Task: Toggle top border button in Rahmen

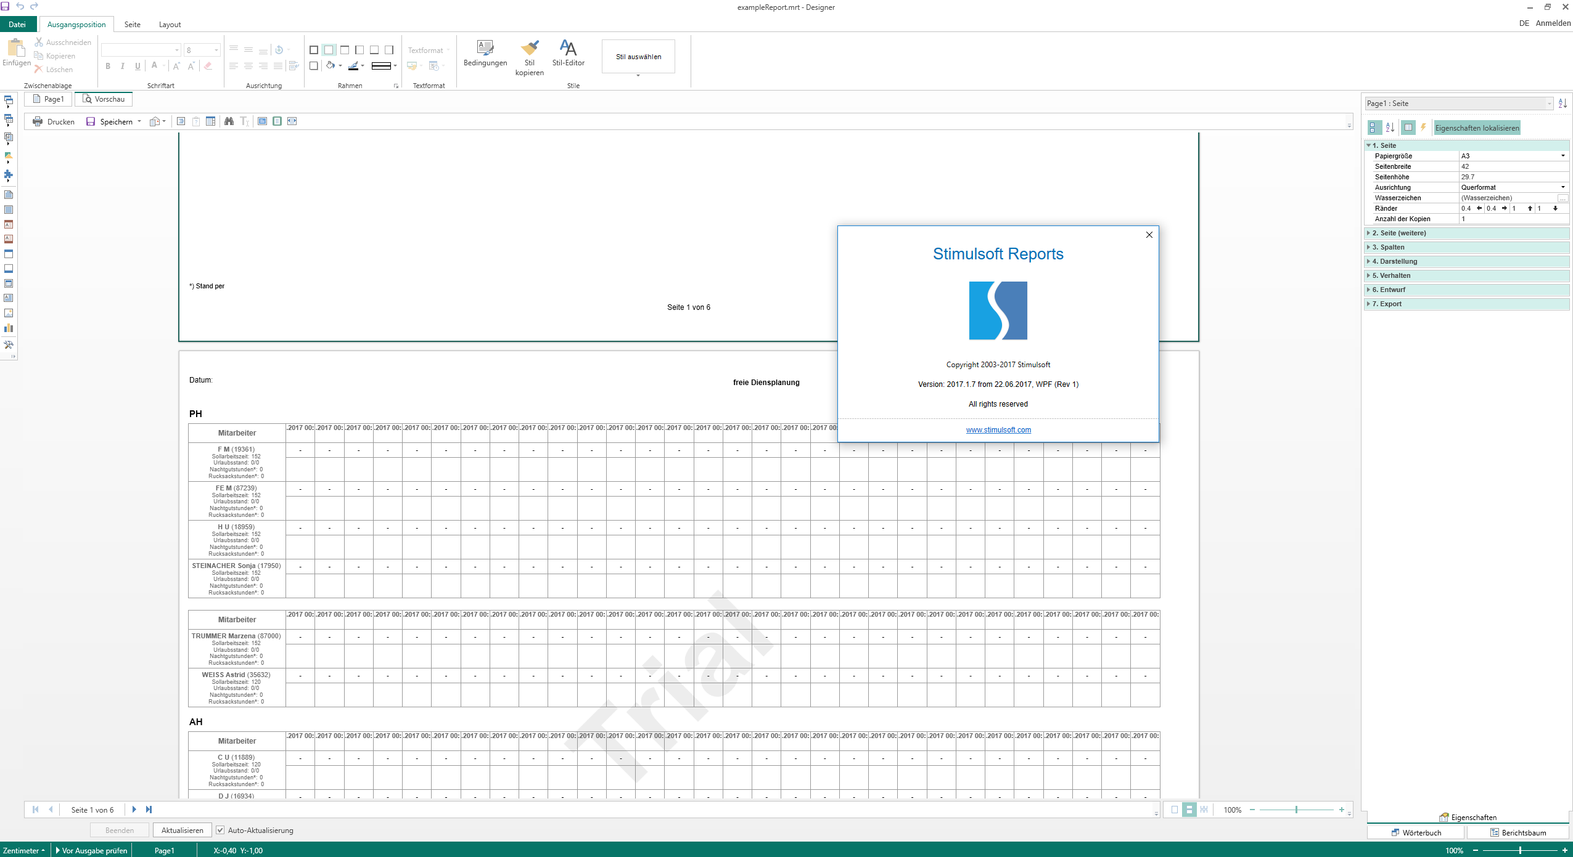Action: [345, 50]
